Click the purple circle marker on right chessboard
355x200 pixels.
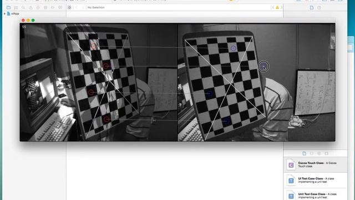click(233, 48)
